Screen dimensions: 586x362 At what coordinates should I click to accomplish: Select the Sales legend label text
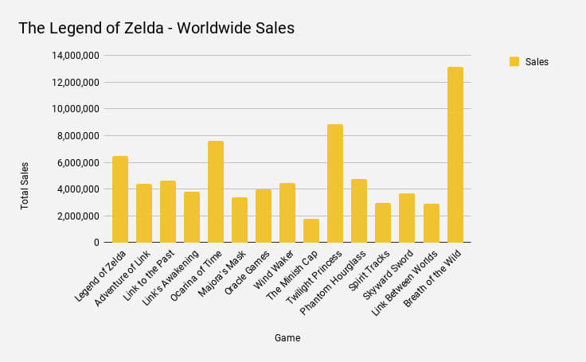click(x=537, y=62)
